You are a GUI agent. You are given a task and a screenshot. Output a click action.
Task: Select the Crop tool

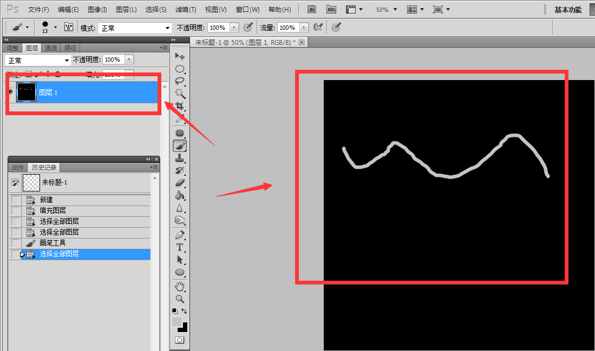coord(180,106)
